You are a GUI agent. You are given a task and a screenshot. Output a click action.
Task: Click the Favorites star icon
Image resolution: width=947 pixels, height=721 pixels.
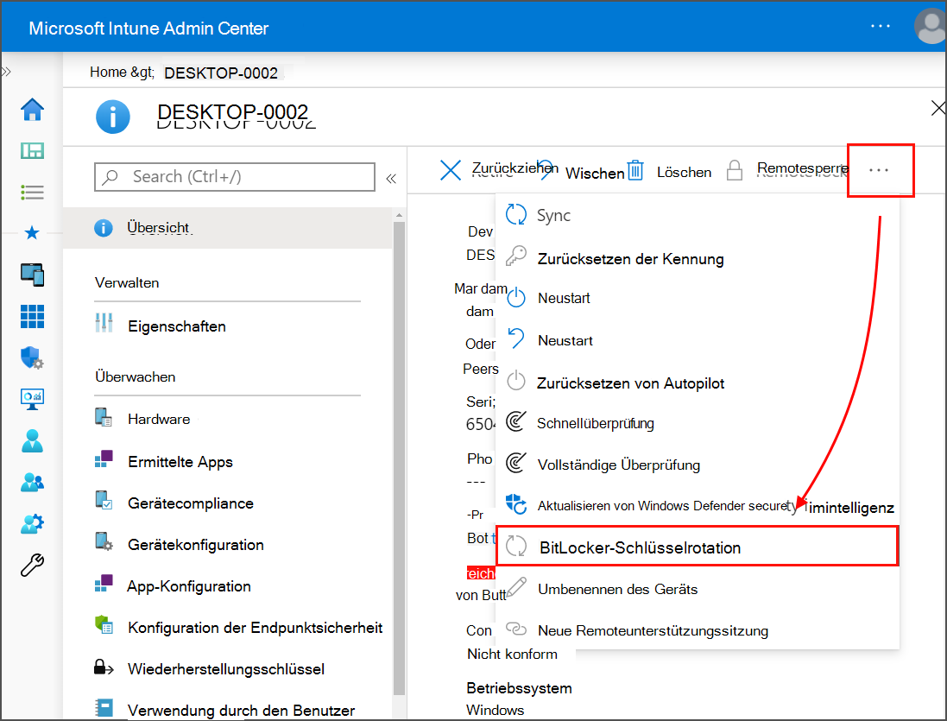click(x=32, y=232)
